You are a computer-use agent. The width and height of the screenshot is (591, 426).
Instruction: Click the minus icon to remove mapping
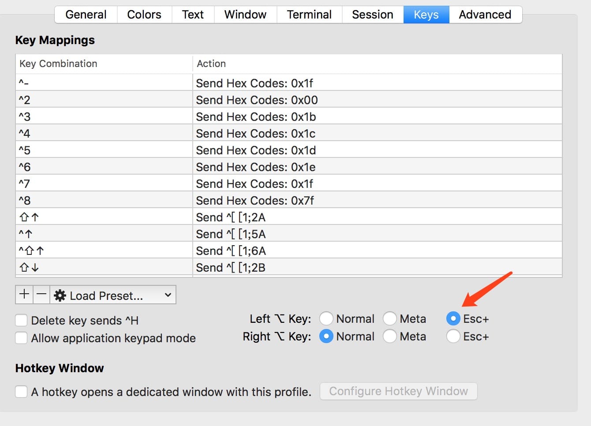coord(41,295)
